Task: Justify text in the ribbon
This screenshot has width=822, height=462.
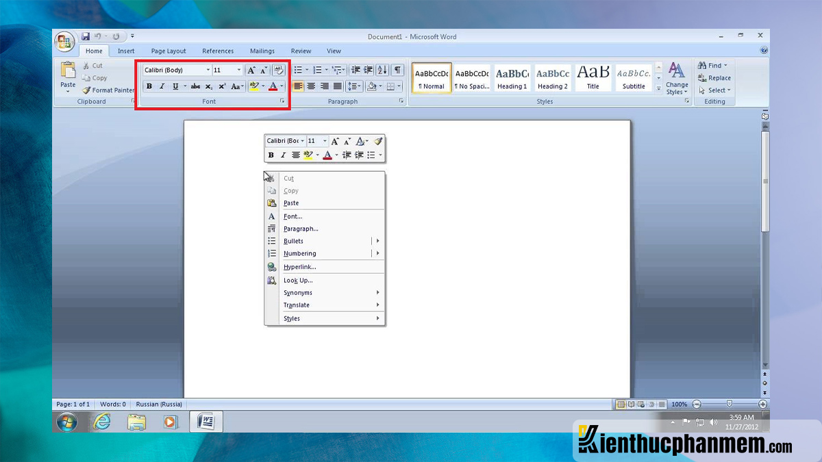Action: [337, 86]
